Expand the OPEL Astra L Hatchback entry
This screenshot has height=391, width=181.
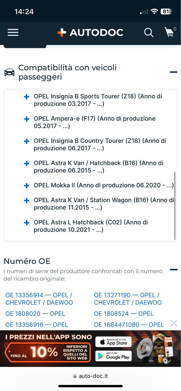(x=26, y=223)
